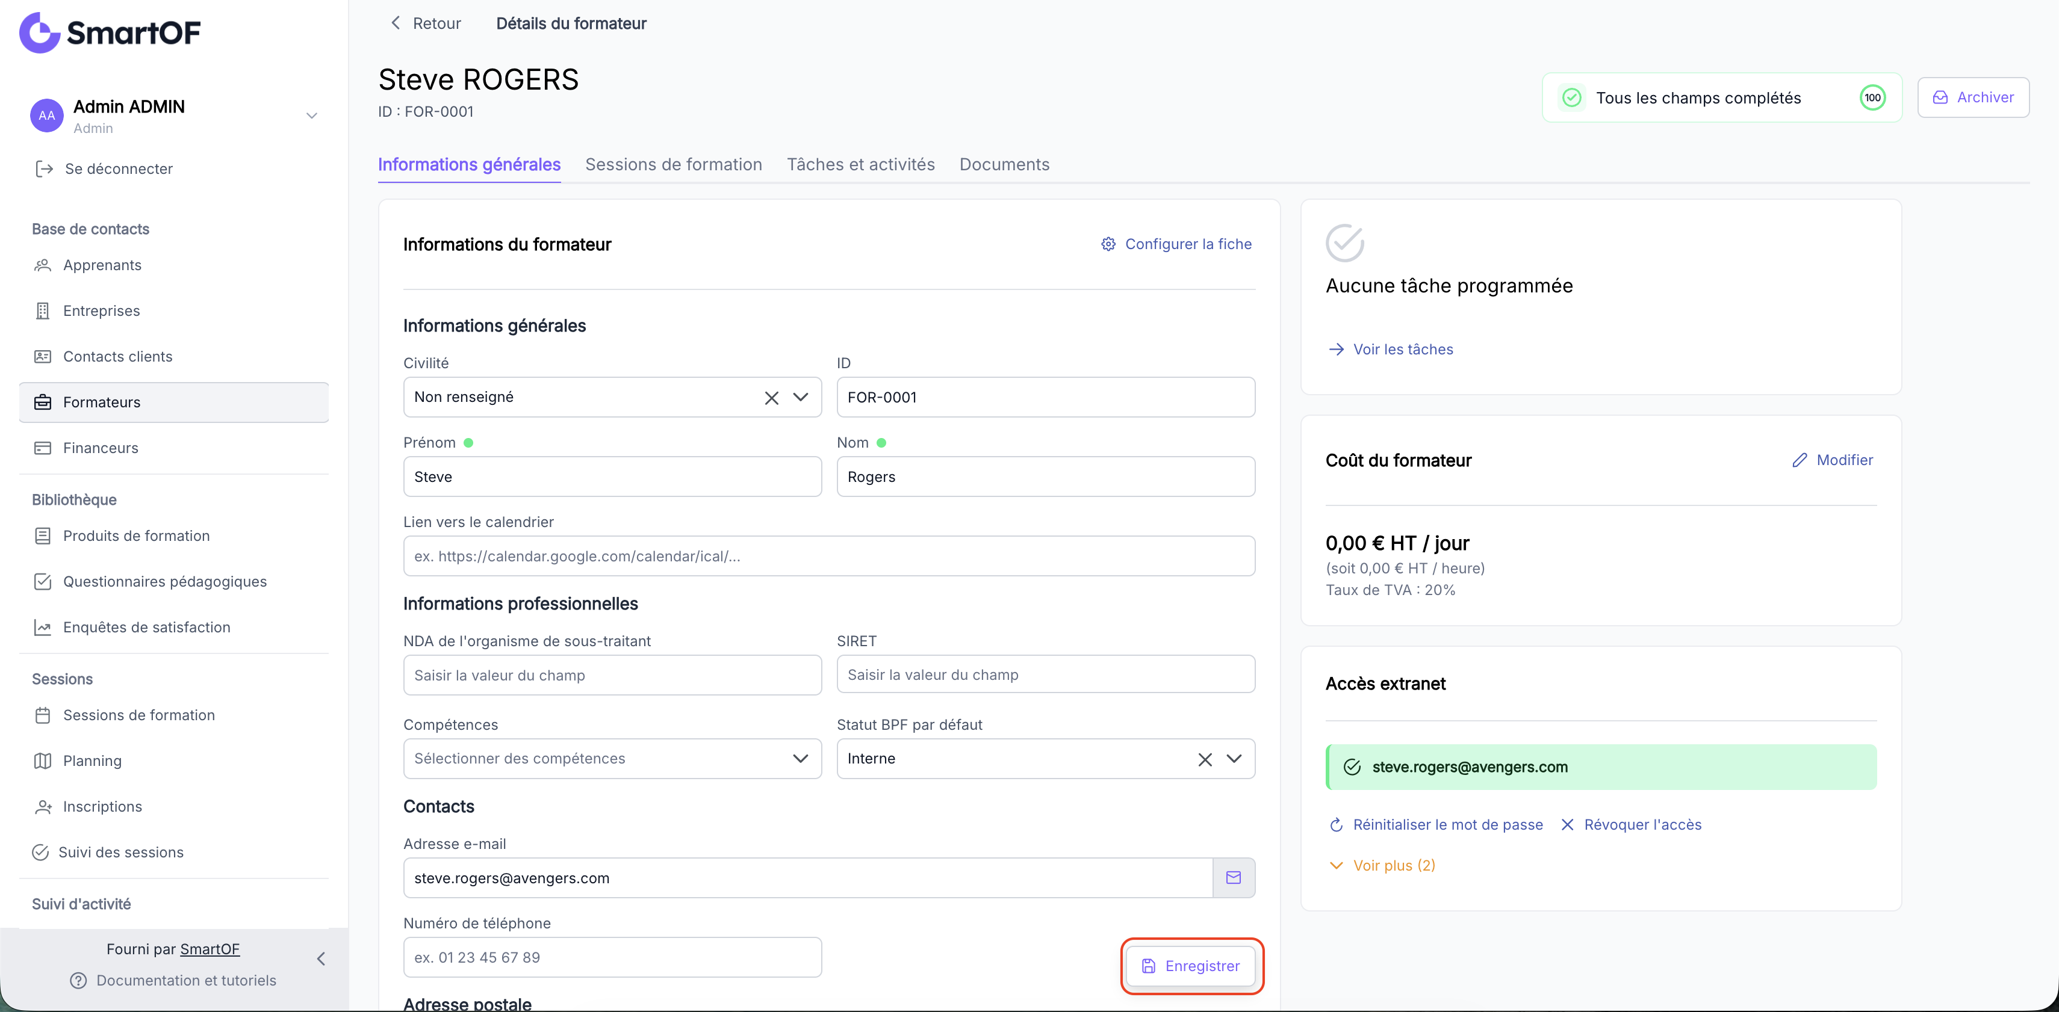Screen dimensions: 2059x1012
Task: Open Produits de formation
Action: 173,536
